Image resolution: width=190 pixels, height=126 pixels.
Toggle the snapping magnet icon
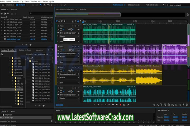pyautogui.click(x=78, y=21)
